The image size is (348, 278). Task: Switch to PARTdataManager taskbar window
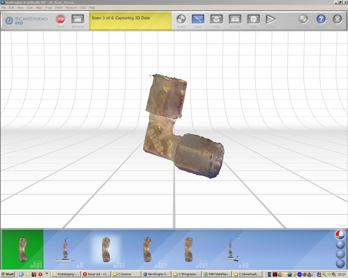[217, 274]
